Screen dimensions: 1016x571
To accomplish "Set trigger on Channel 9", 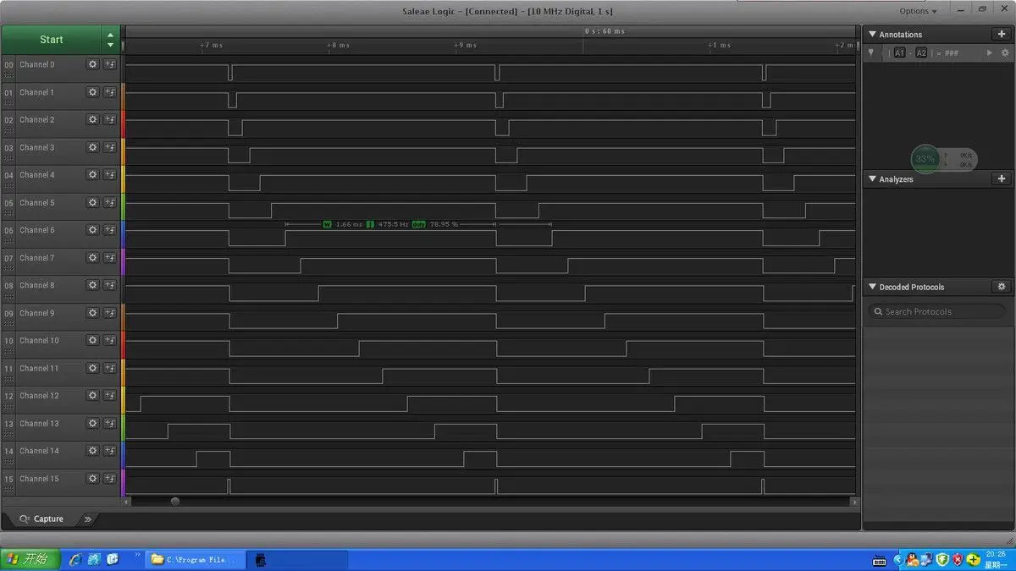I will click(110, 313).
